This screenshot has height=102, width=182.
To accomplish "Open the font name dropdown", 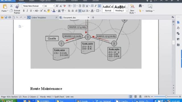I will click(x=43, y=6).
